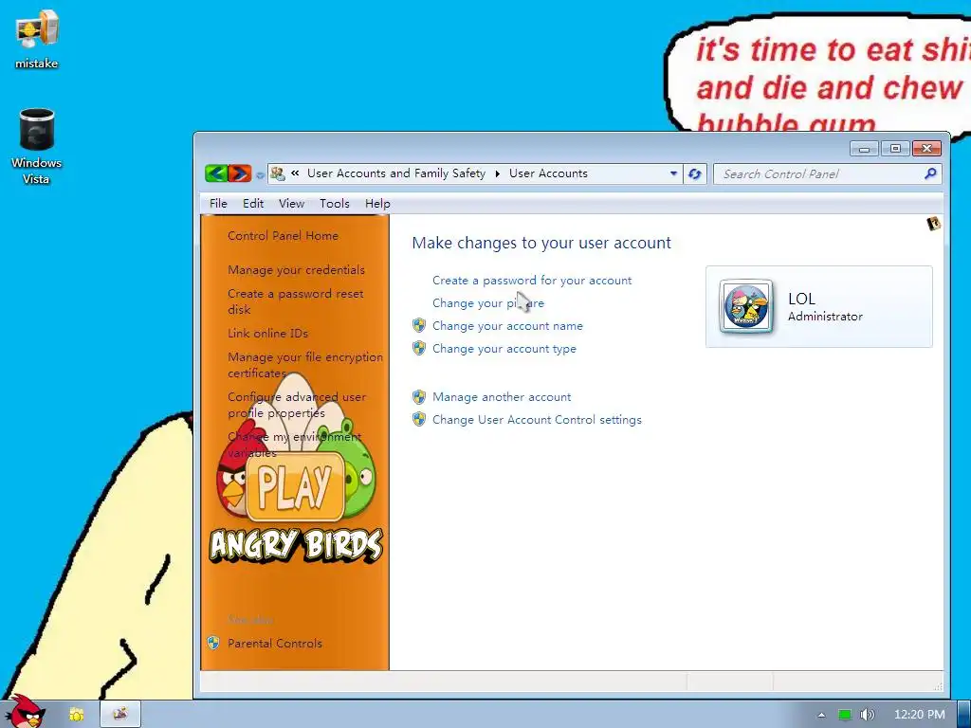Go to Control Panel Home

[x=283, y=236]
